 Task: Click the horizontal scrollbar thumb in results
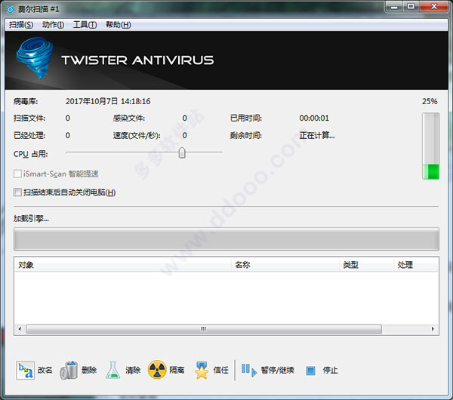point(204,329)
